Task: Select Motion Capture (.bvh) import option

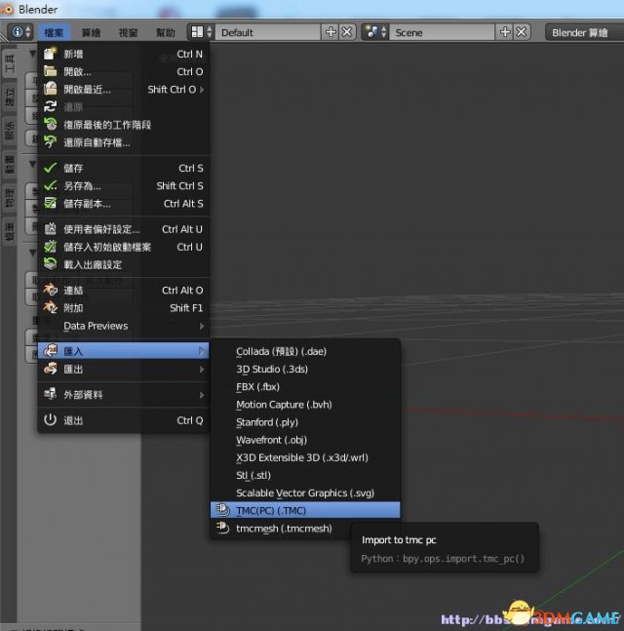Action: coord(305,405)
